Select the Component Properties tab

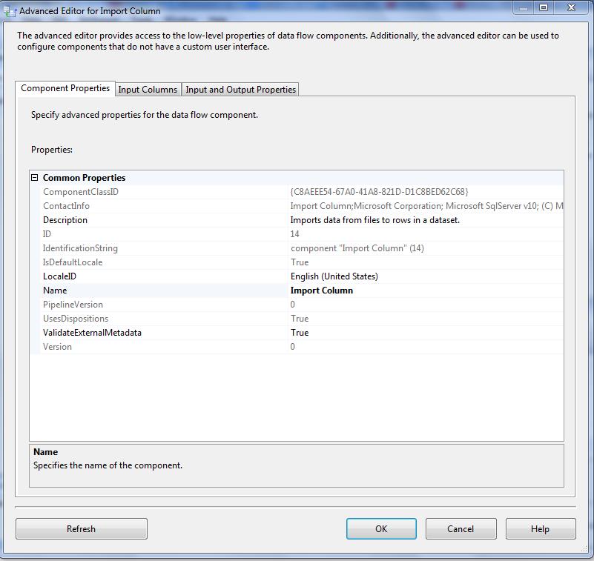[65, 88]
